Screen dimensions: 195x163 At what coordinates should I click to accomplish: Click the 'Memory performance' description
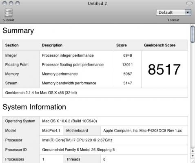(x=60, y=74)
